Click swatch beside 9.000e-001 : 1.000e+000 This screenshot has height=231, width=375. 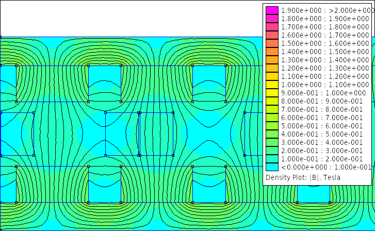coord(272,93)
